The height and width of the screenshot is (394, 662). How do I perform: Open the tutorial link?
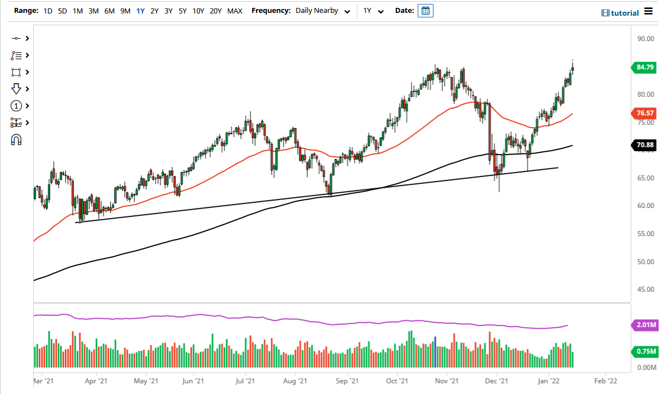coord(625,12)
